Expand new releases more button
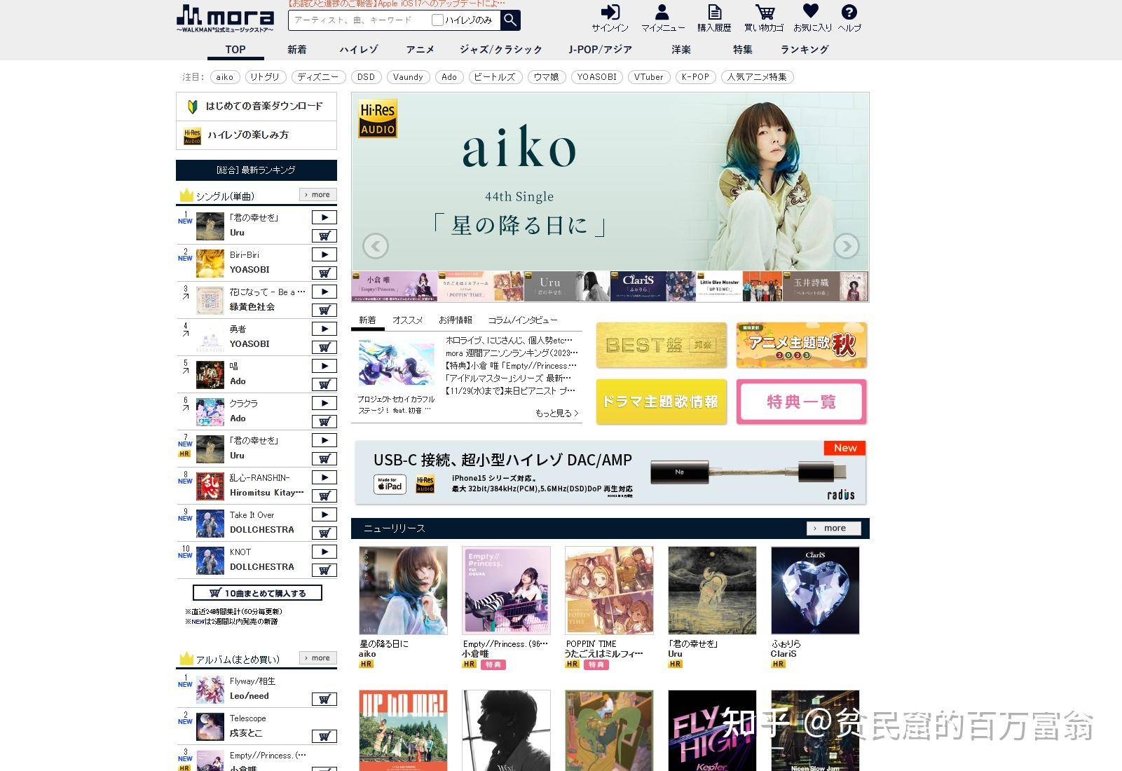Image resolution: width=1122 pixels, height=771 pixels. (x=833, y=528)
